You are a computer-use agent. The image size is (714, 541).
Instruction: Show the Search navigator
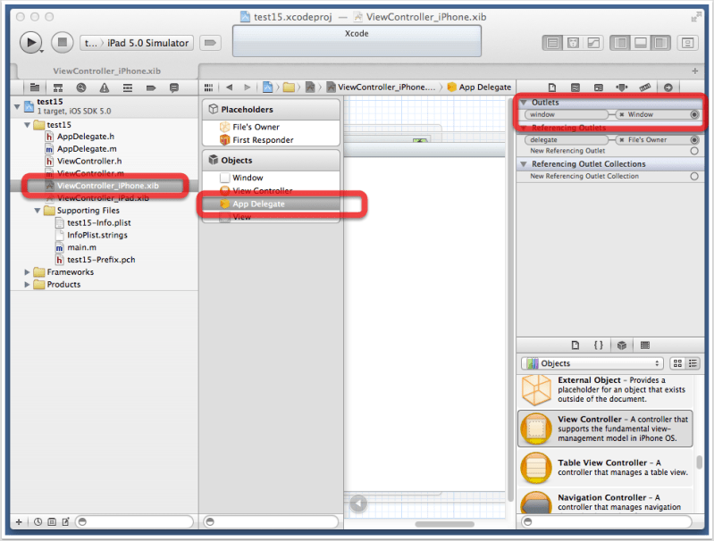pos(81,87)
